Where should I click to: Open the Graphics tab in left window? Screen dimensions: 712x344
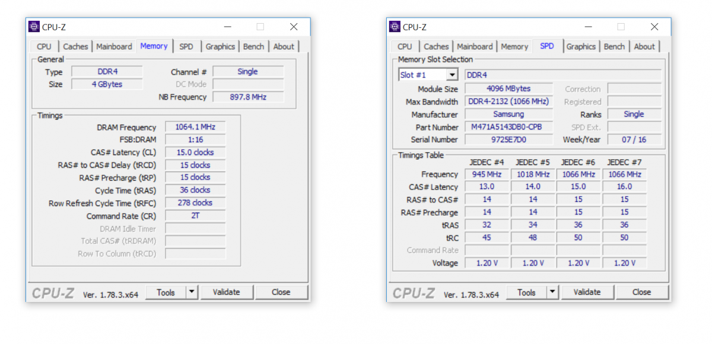(220, 46)
